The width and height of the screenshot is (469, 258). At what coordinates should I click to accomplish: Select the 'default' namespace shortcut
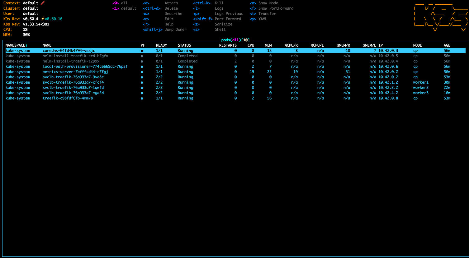pyautogui.click(x=129, y=8)
